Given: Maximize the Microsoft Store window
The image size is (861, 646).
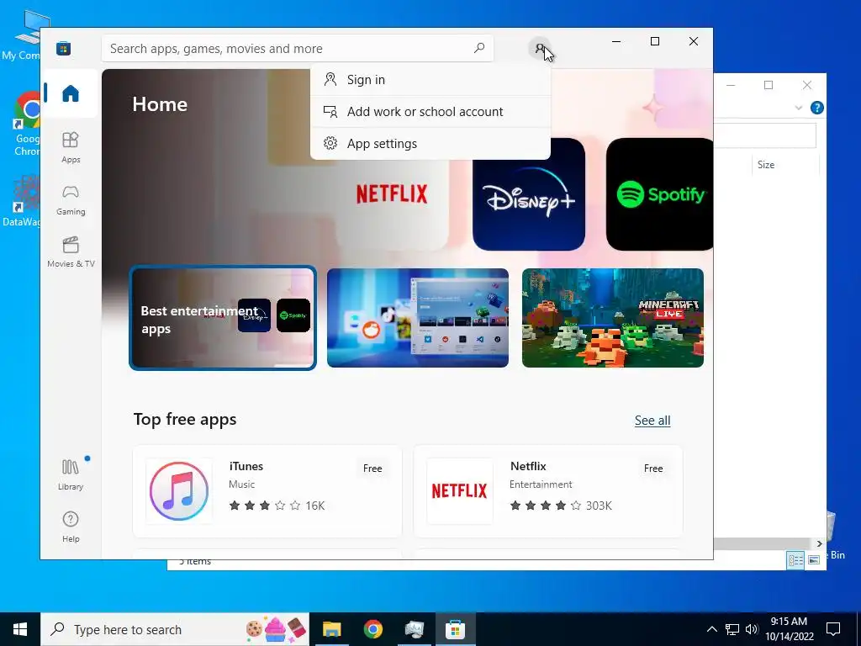Looking at the screenshot, I should pyautogui.click(x=654, y=41).
